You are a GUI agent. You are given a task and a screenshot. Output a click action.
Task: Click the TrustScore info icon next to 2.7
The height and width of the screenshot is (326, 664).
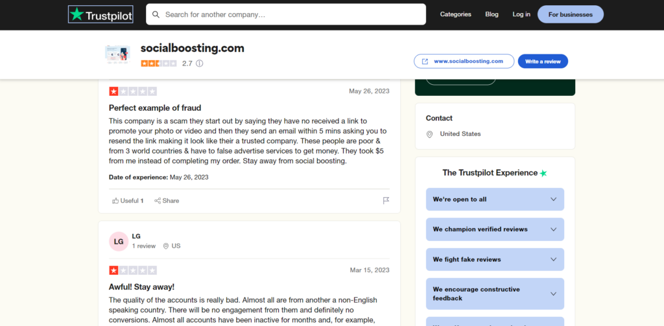tap(200, 64)
